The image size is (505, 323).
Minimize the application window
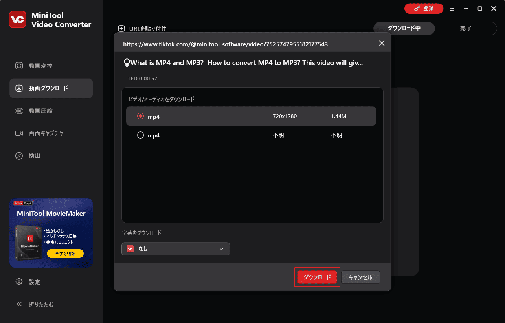tap(466, 9)
